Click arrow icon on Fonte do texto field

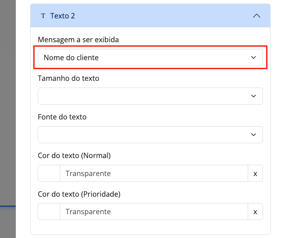point(254,135)
